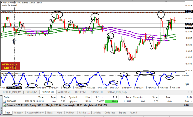The image size is (193, 117).
Task: Click the green balance icon in the Balance row
Action: [x=4, y=105]
